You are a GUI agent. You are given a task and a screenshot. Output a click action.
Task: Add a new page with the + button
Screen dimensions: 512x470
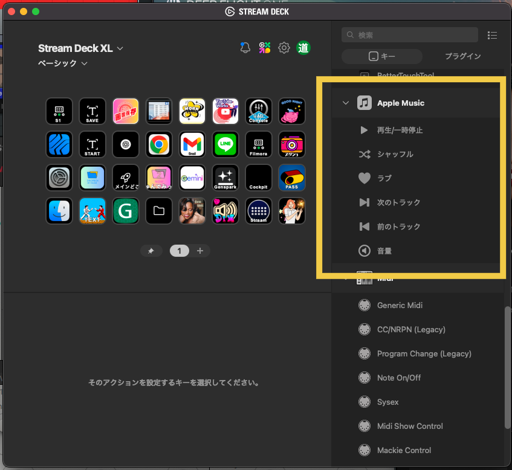[x=200, y=250]
